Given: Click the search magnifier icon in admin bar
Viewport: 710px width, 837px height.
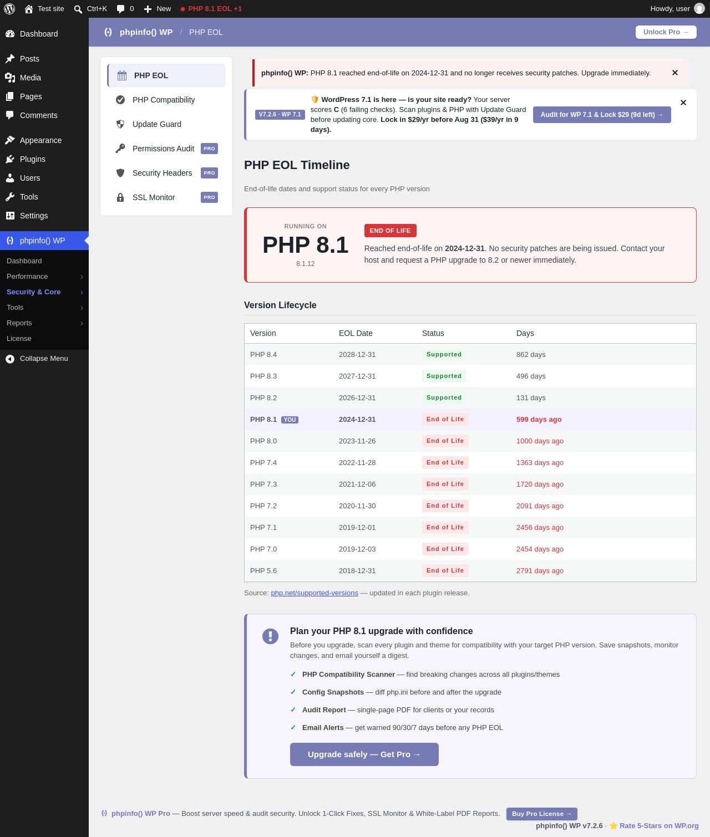Looking at the screenshot, I should (78, 9).
